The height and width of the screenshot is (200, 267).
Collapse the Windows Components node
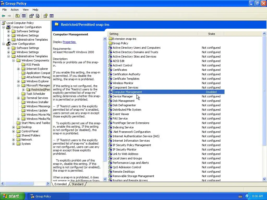[13, 60]
